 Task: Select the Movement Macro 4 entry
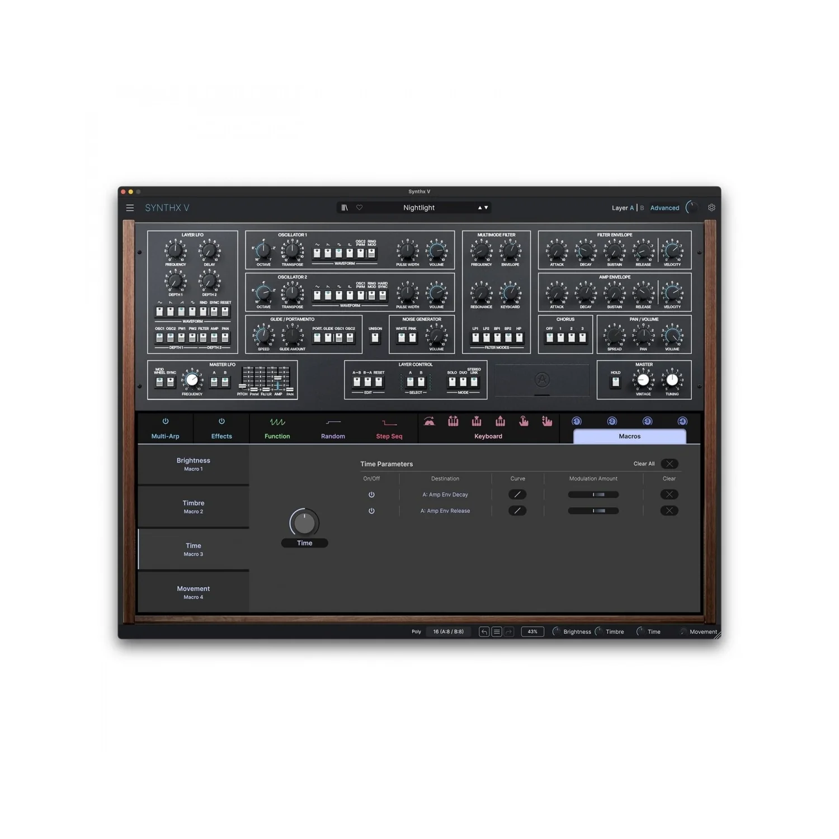(x=194, y=592)
